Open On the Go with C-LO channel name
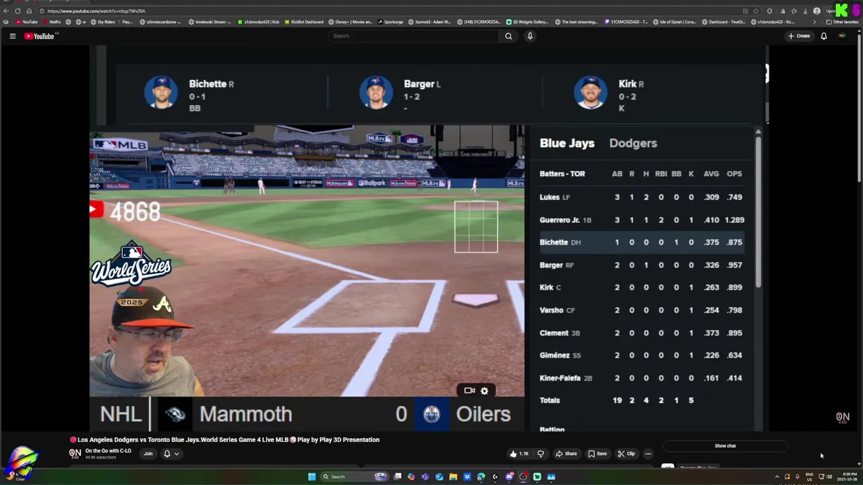Viewport: 863px width, 485px height. click(108, 451)
